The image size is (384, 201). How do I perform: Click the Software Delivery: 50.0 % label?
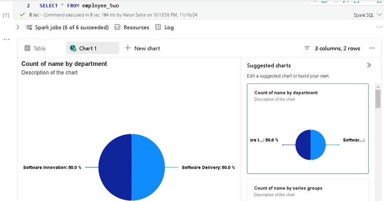pyautogui.click(x=208, y=167)
